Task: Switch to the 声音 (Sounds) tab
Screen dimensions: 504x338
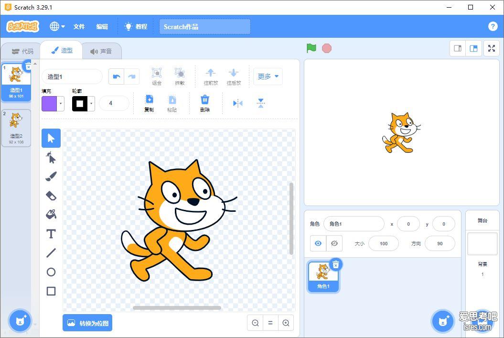Action: pyautogui.click(x=101, y=51)
